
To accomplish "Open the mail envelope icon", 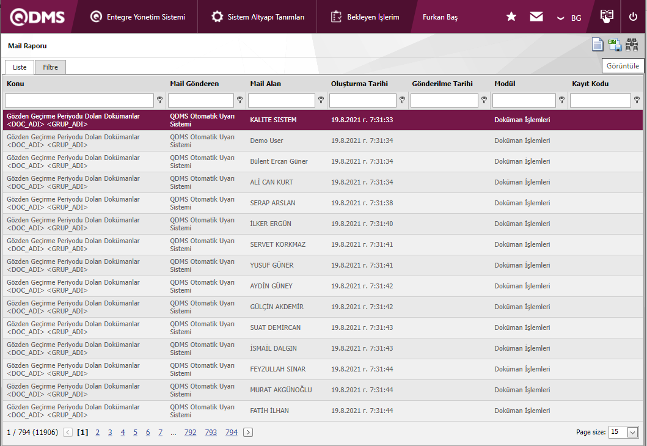I will [x=536, y=17].
